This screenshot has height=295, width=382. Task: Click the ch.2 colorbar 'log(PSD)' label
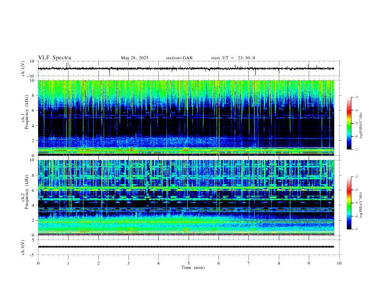[361, 205]
